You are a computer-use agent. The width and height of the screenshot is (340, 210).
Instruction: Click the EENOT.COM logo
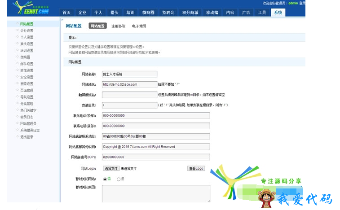[x=31, y=8]
